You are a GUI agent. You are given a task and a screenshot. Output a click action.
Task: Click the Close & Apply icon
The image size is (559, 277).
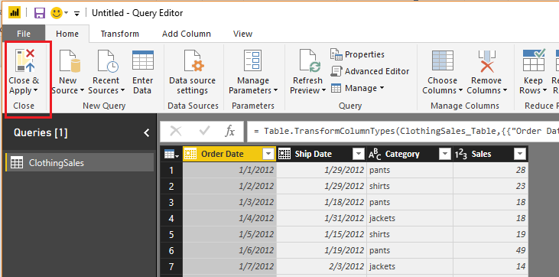click(24, 60)
